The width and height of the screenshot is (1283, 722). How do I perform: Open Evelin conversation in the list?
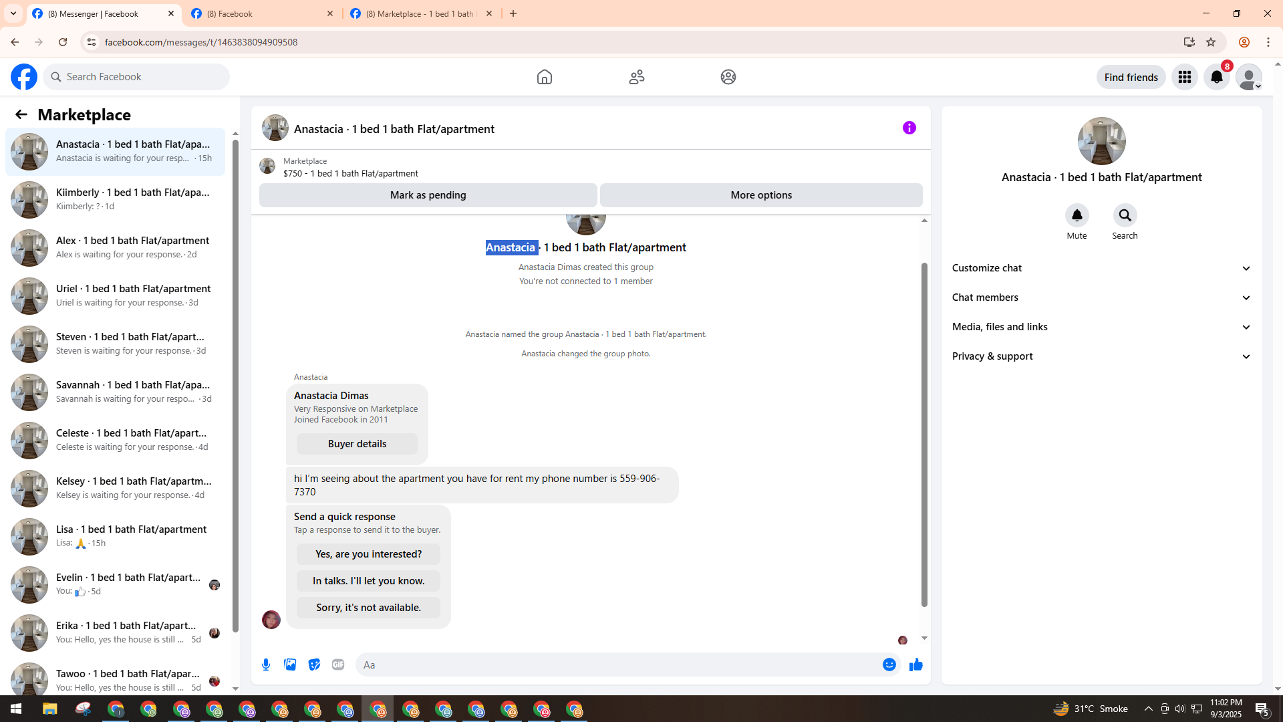click(116, 584)
